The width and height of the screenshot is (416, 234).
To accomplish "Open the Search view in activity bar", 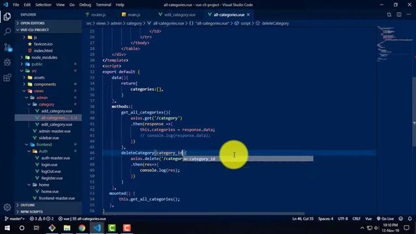I will point(7,32).
